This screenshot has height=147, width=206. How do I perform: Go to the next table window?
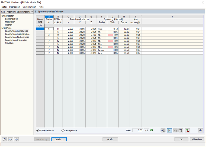[x=17, y=139]
